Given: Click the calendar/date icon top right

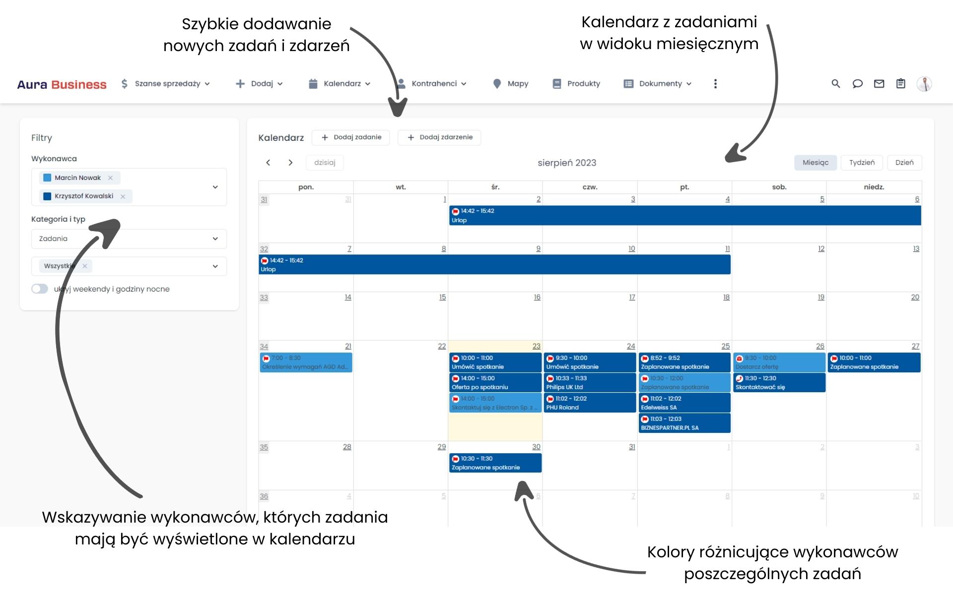Looking at the screenshot, I should [903, 84].
